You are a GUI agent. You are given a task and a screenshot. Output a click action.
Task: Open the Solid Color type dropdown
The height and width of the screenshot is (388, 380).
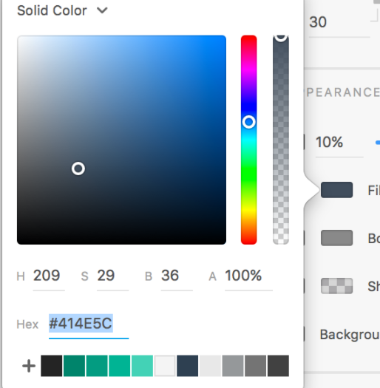point(62,10)
